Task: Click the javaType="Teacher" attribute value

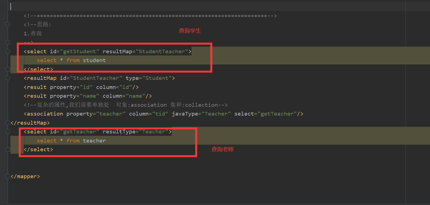Action: coord(216,114)
